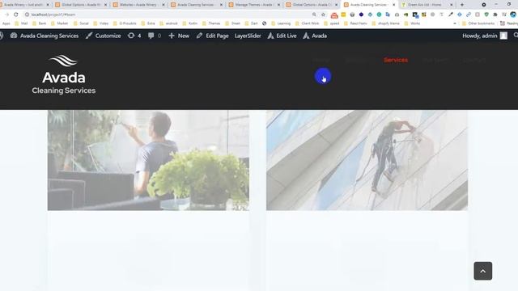This screenshot has height=291, width=518.
Task: Open the Learning bookmarks folder
Action: pyautogui.click(x=281, y=23)
